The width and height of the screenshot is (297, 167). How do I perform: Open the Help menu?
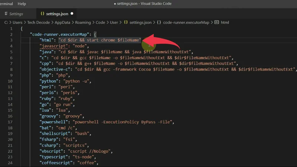tap(22, 4)
